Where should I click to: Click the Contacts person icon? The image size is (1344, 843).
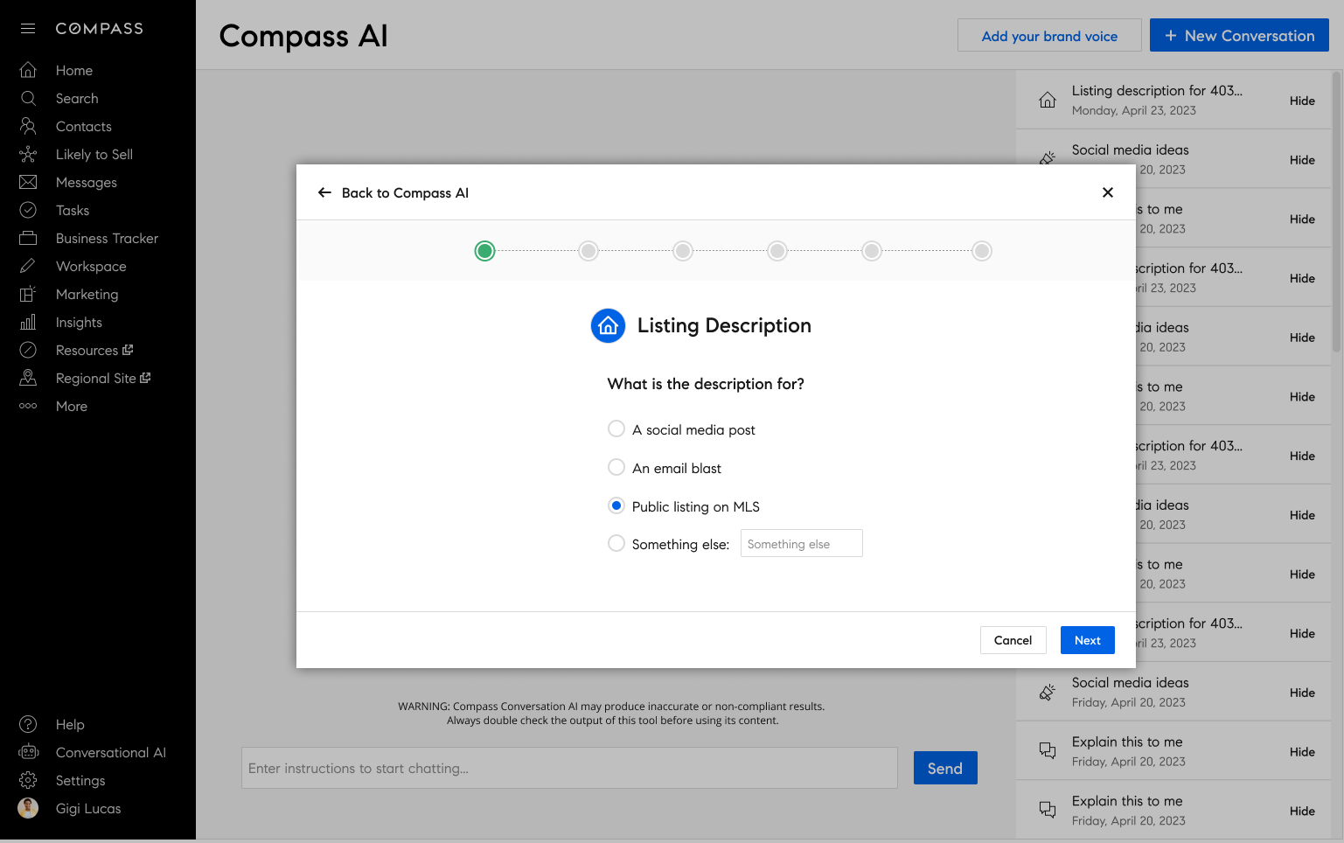28,126
